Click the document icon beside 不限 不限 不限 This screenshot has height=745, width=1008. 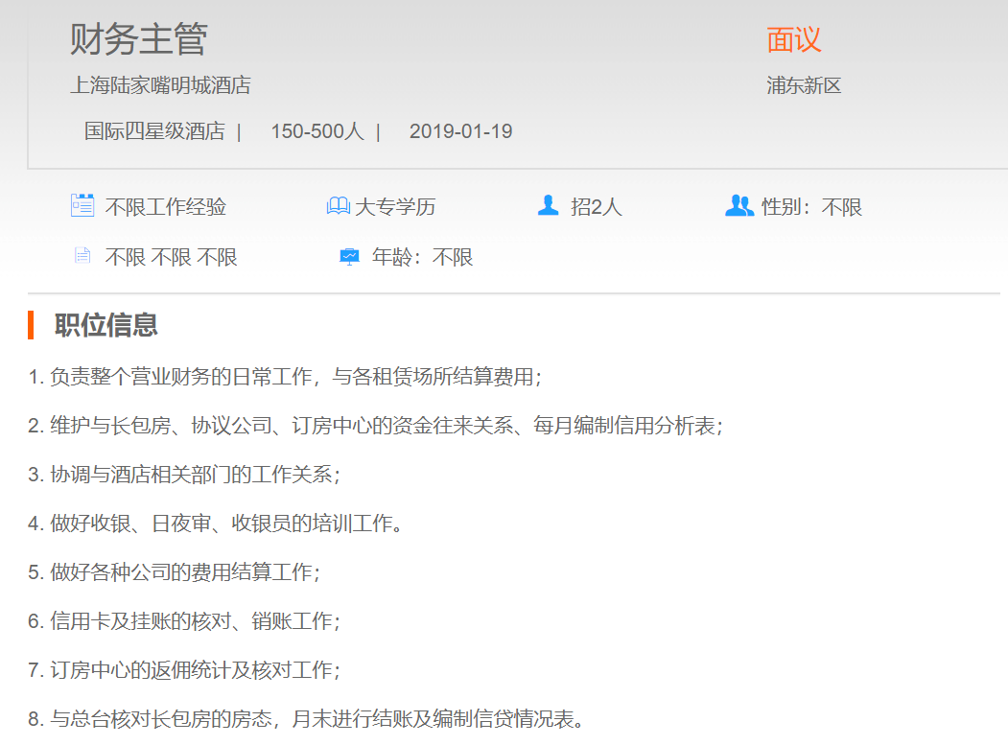[x=82, y=256]
